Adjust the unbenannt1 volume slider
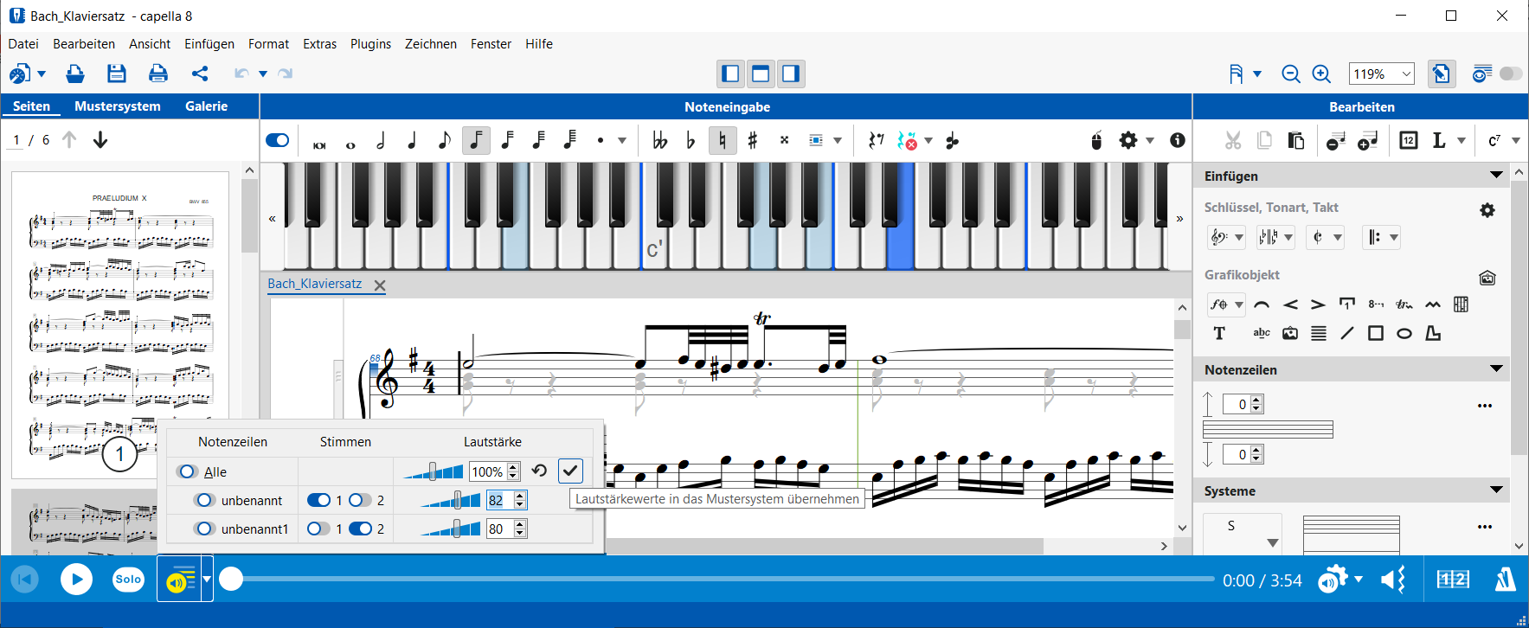 (450, 529)
